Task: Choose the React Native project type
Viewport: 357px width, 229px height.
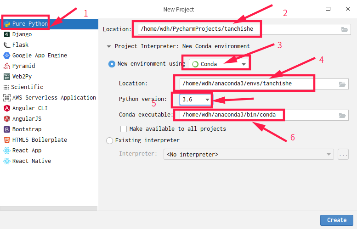Action: click(x=49, y=161)
